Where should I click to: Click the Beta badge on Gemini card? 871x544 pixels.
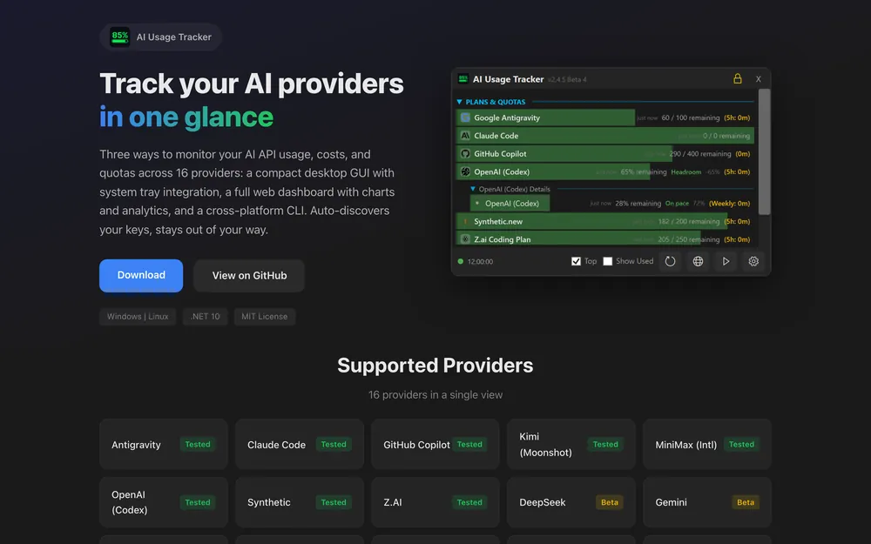[x=746, y=502]
